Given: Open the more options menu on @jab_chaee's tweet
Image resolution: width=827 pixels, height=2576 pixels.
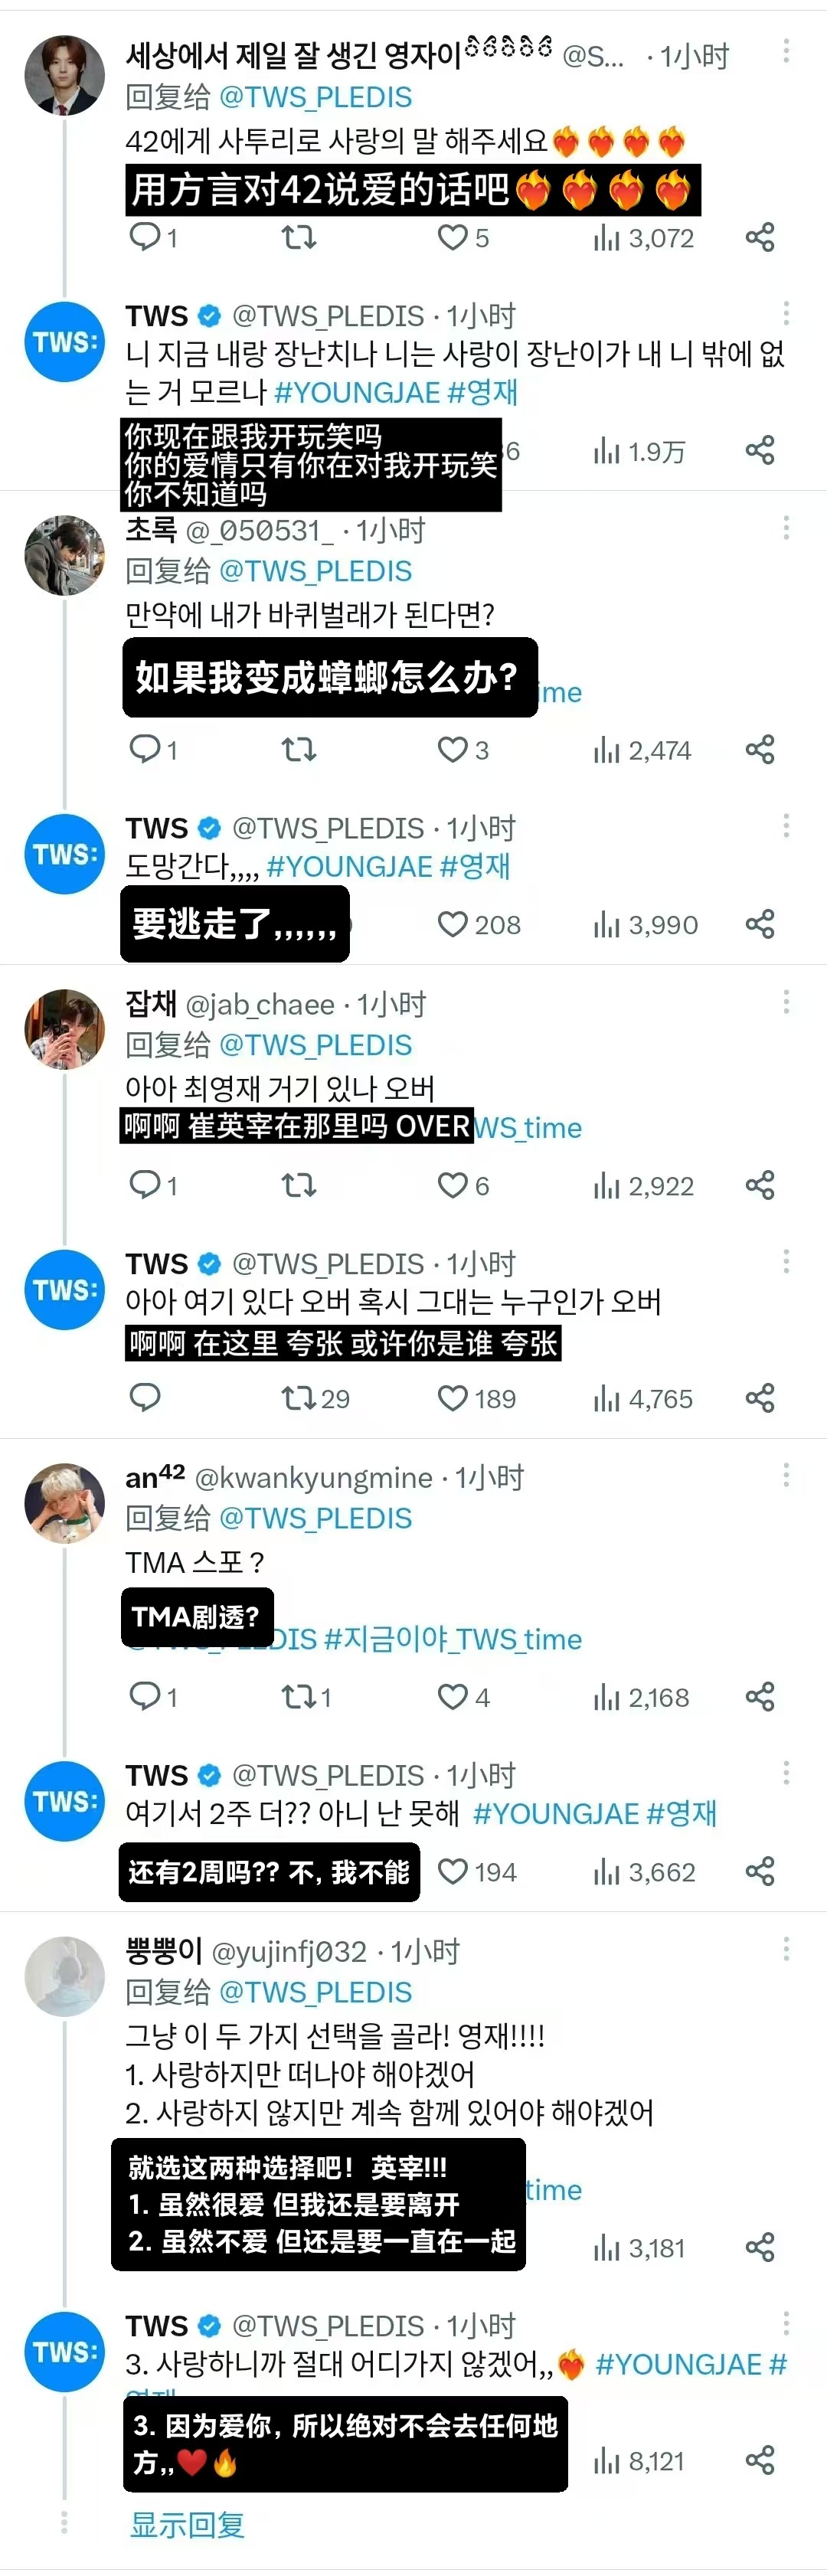Looking at the screenshot, I should [x=786, y=1001].
